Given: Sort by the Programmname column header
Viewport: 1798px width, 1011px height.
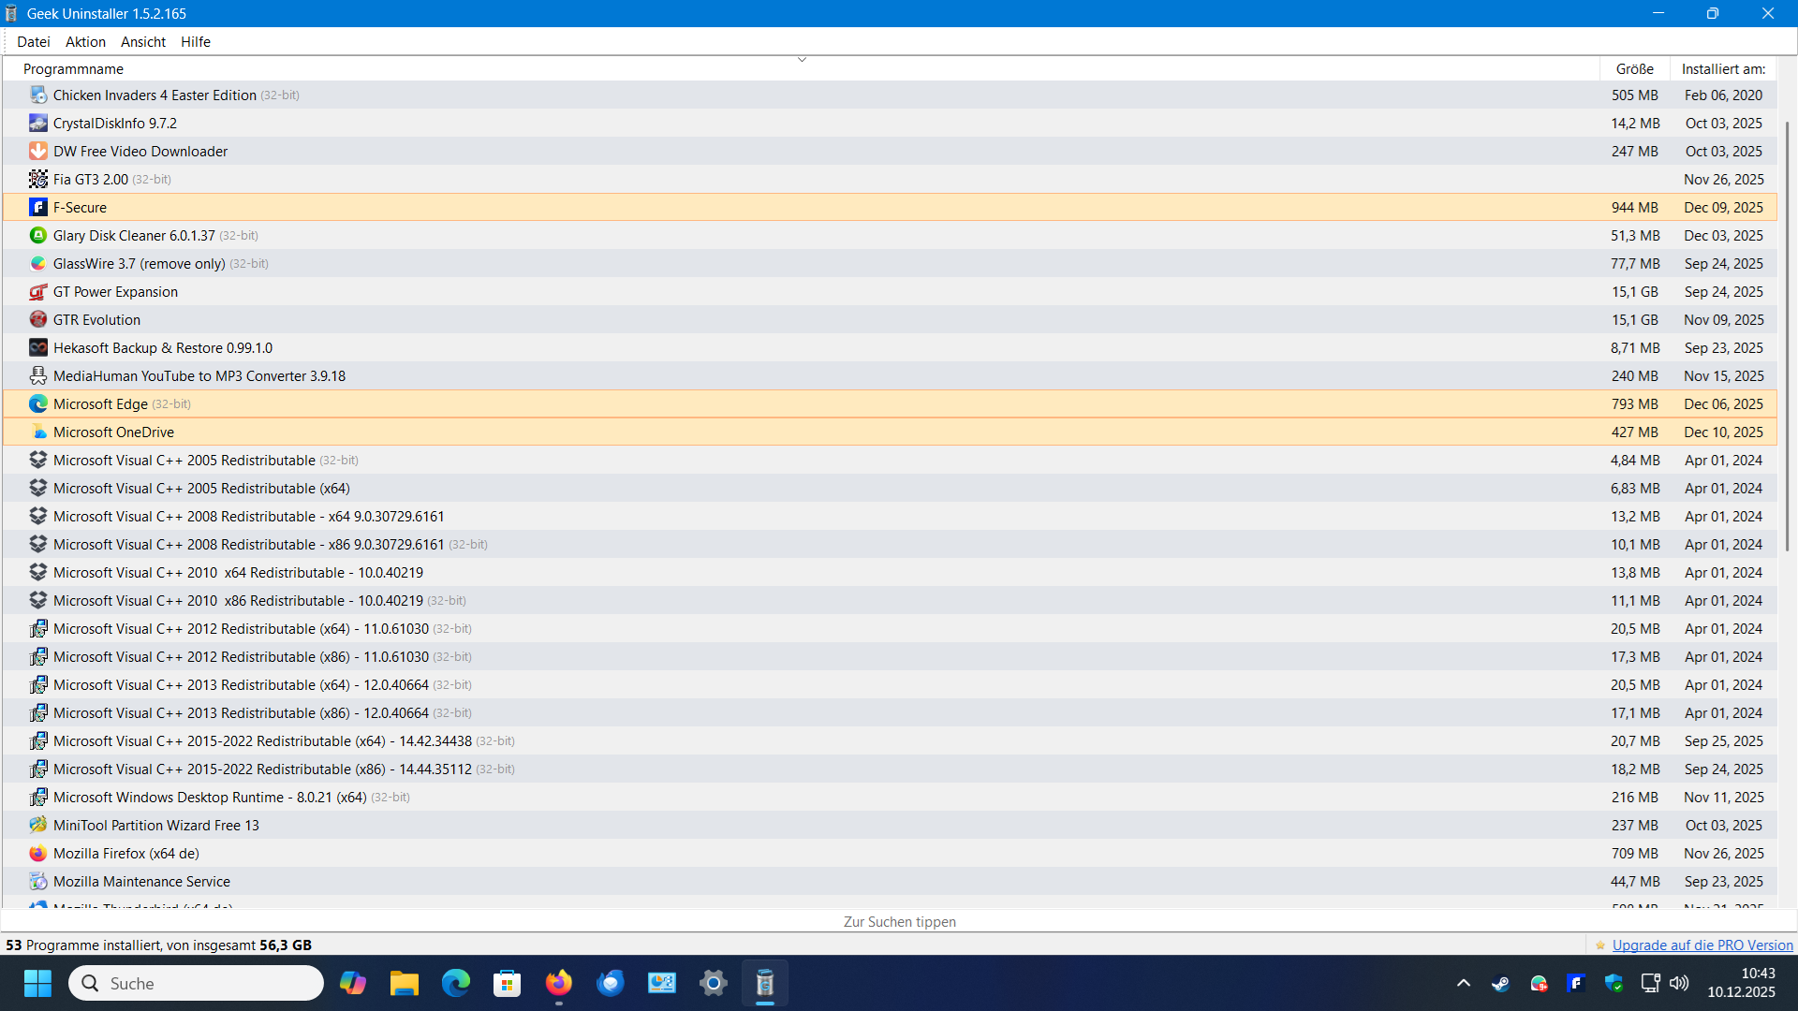Looking at the screenshot, I should coord(73,69).
